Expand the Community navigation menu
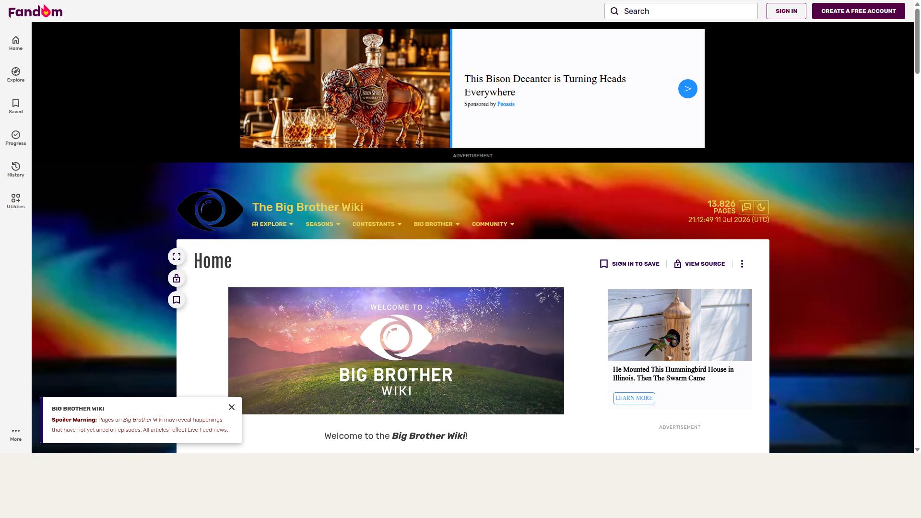The width and height of the screenshot is (921, 518). 493,224
